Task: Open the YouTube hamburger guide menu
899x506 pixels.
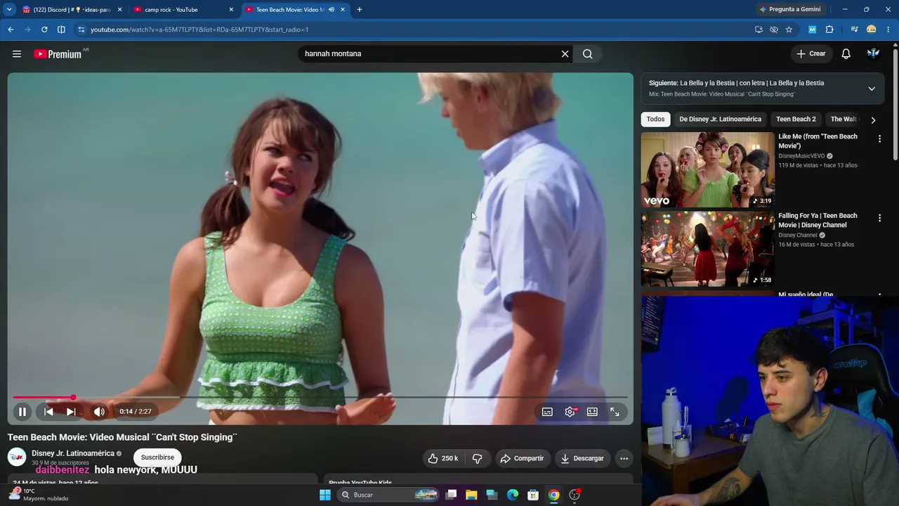Action: (17, 54)
